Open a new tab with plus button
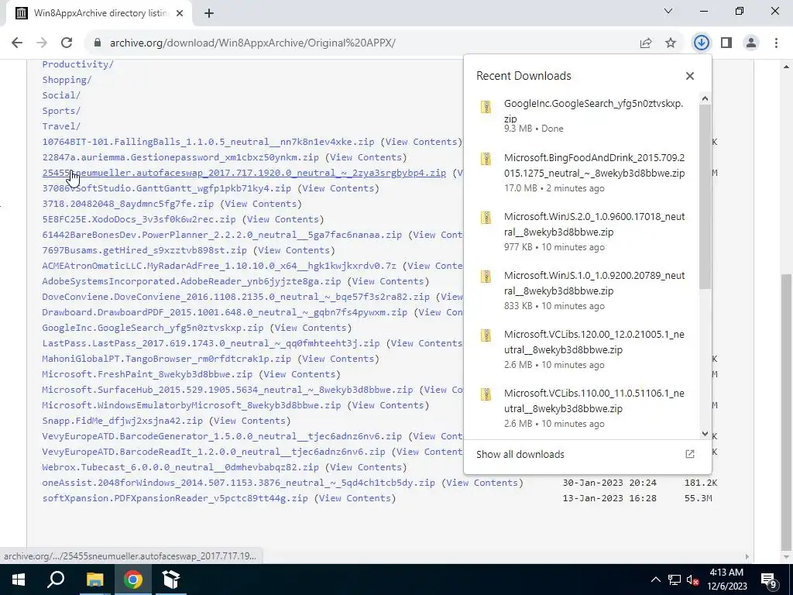 pyautogui.click(x=209, y=13)
